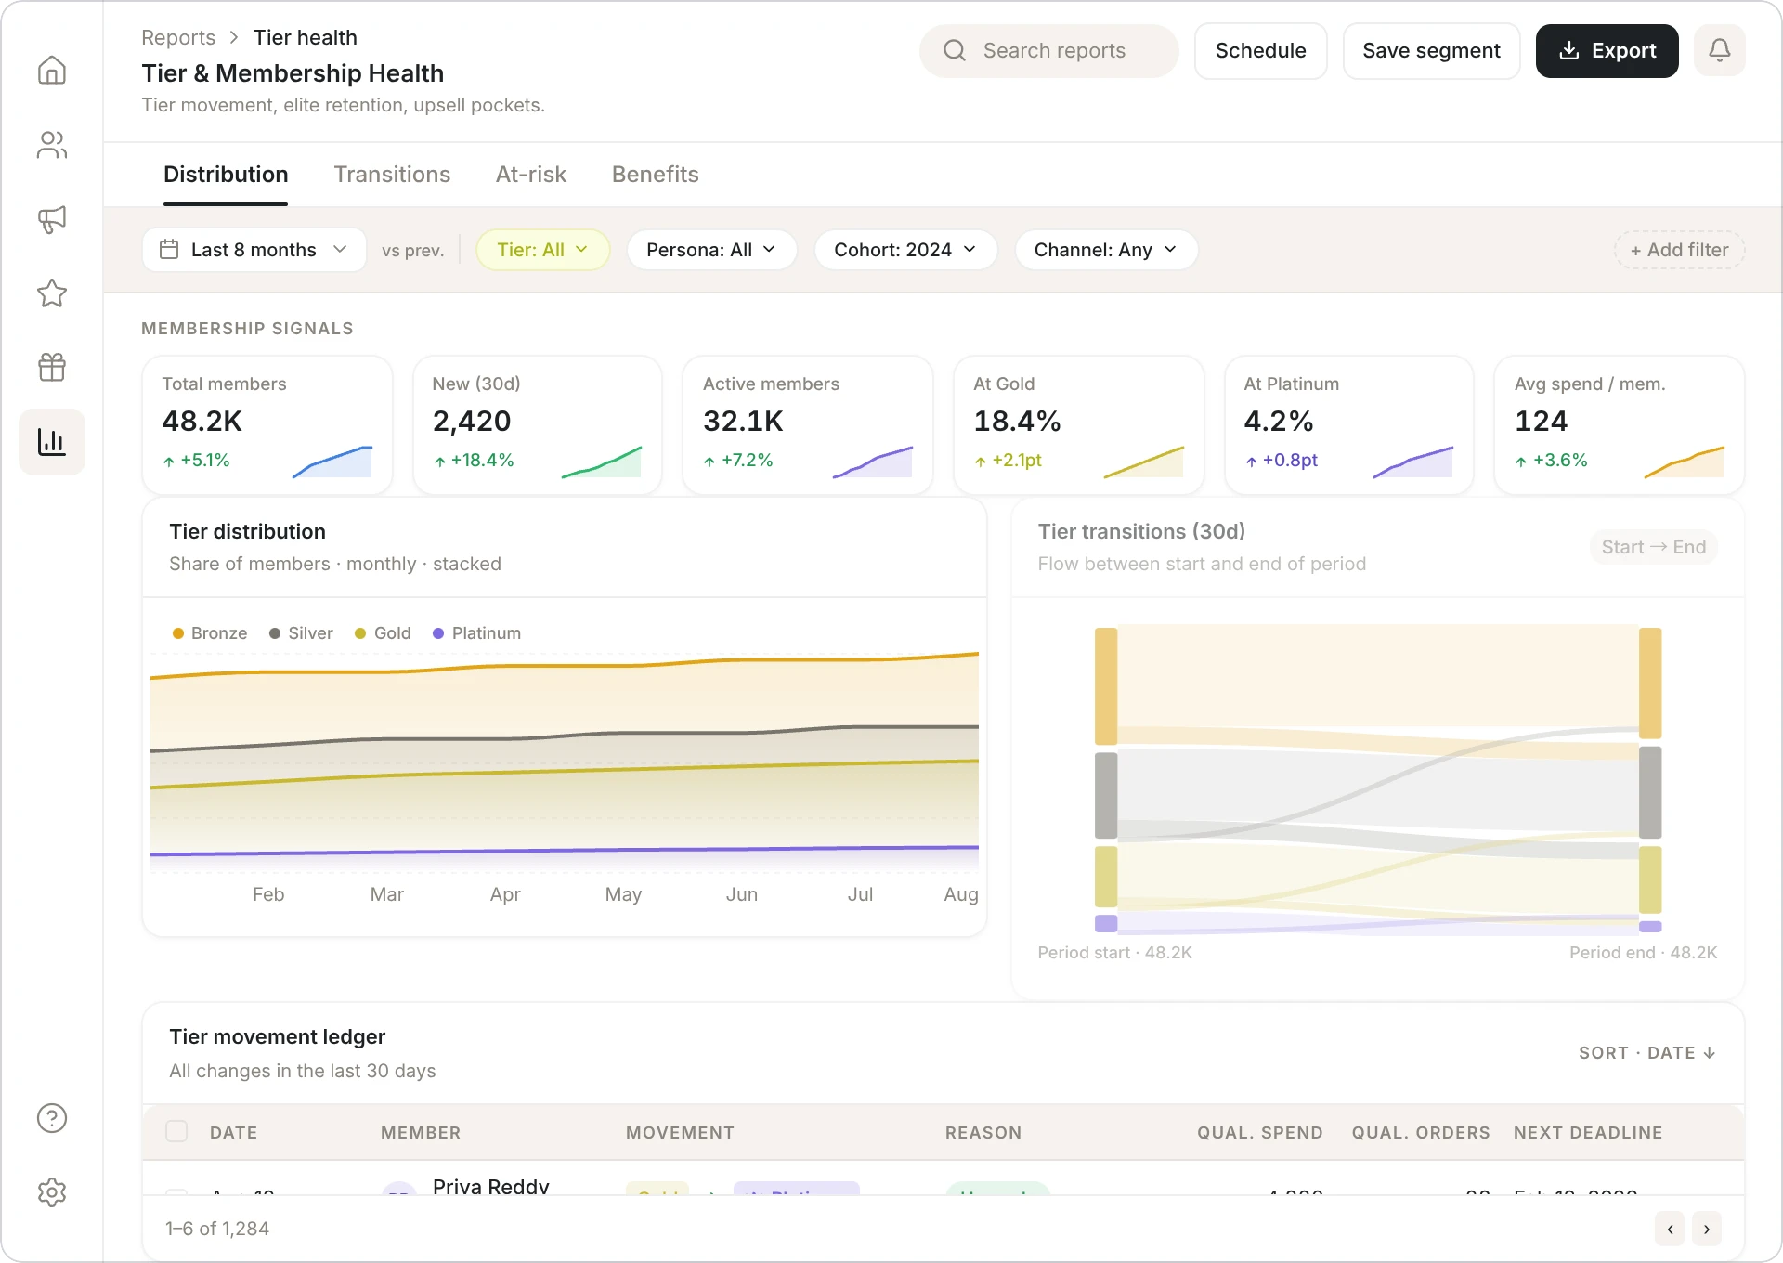Open the star icon in sidebar
The image size is (1783, 1263).
click(x=52, y=293)
